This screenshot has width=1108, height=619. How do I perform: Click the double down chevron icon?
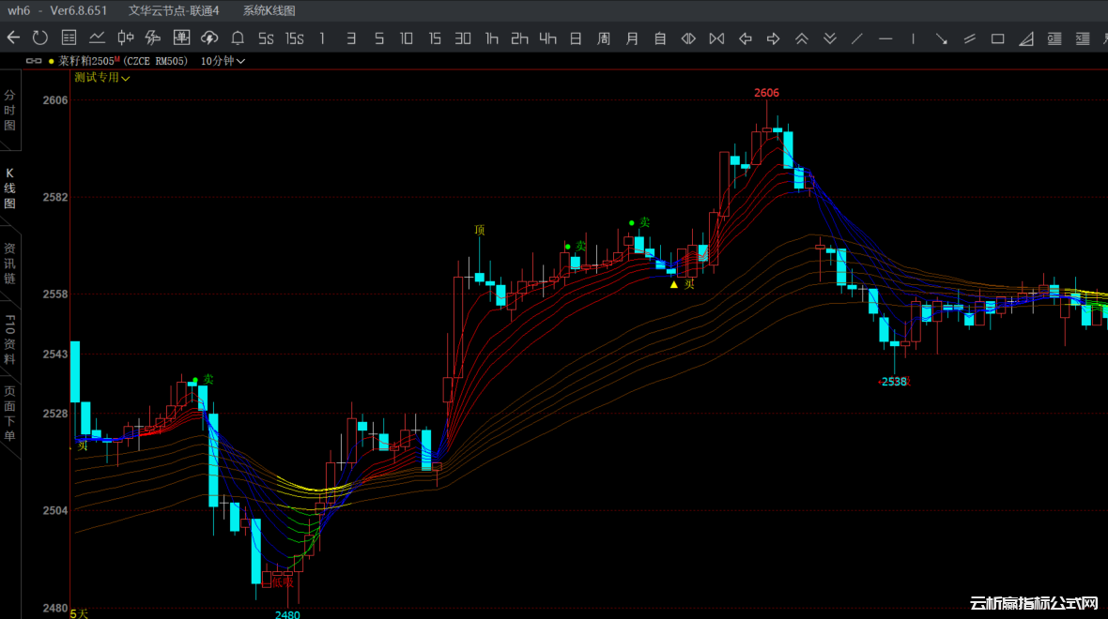click(829, 38)
